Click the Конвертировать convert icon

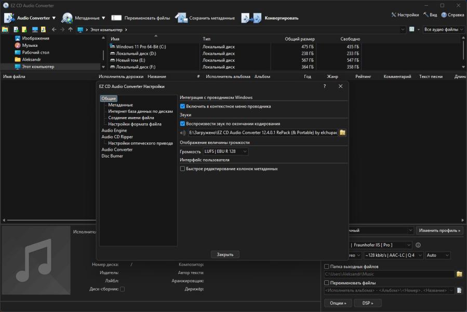251,18
